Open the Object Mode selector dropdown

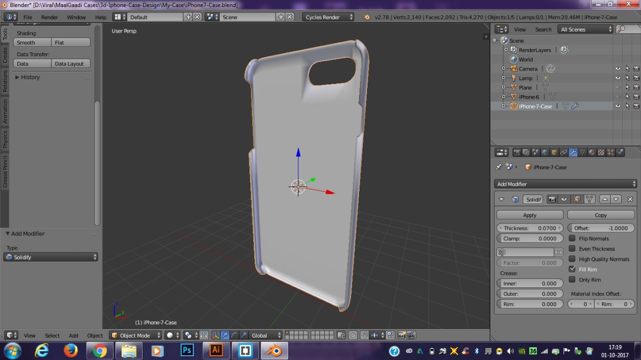pyautogui.click(x=135, y=335)
